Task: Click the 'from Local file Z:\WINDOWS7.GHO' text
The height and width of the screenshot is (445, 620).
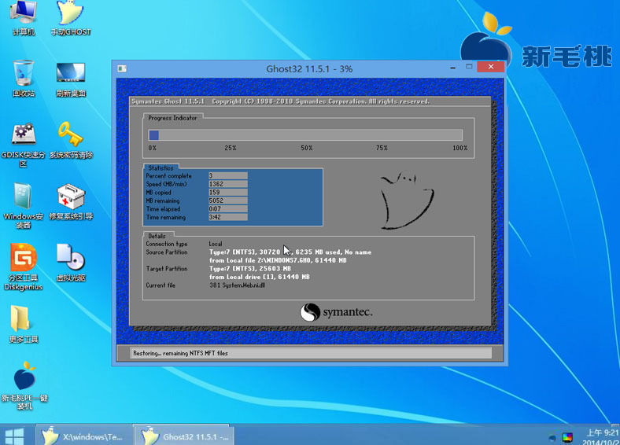Action: 278,260
